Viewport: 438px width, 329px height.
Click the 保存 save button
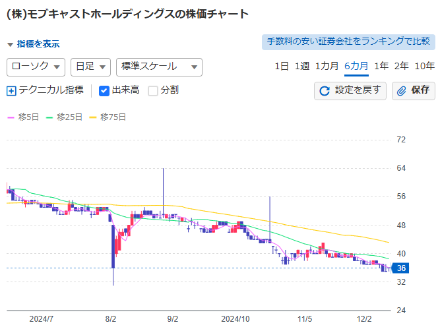[414, 91]
